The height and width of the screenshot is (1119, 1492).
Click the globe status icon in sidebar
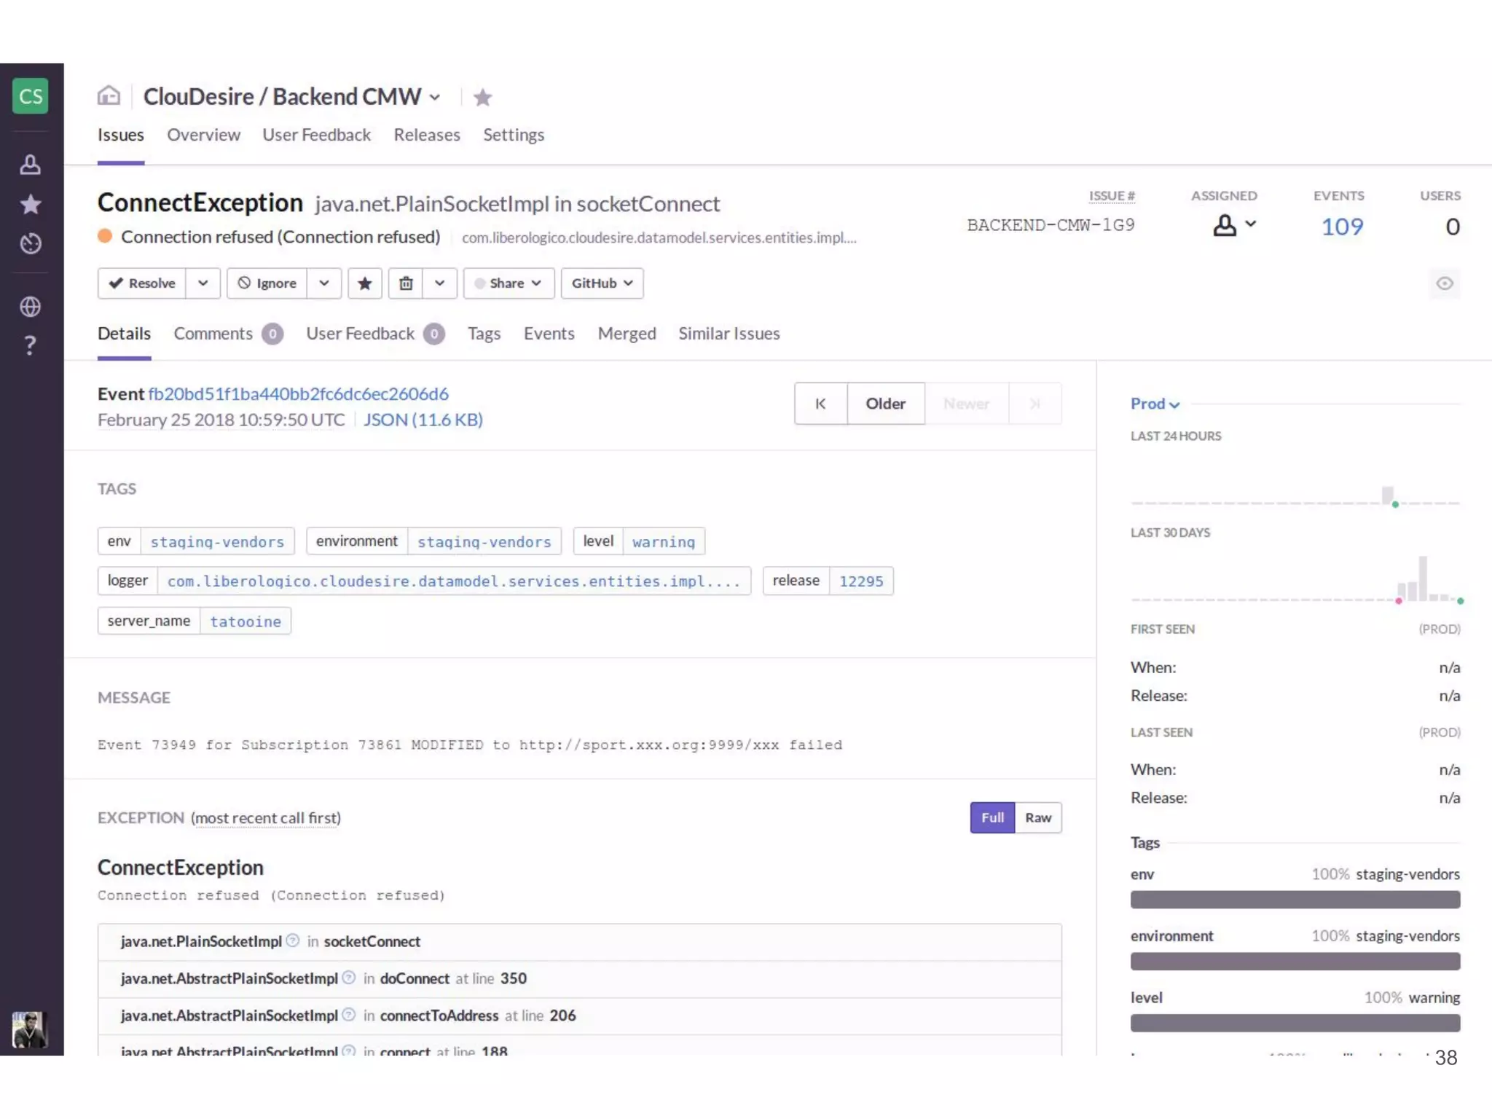coord(30,307)
